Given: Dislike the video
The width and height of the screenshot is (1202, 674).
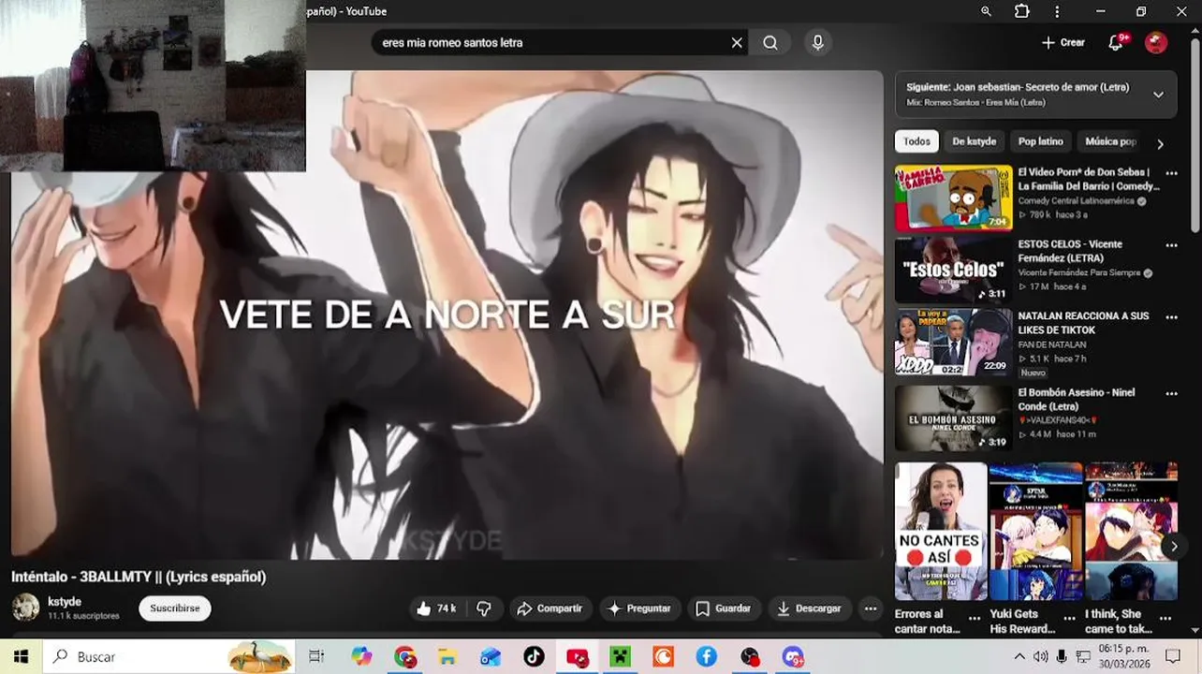Looking at the screenshot, I should tap(484, 608).
